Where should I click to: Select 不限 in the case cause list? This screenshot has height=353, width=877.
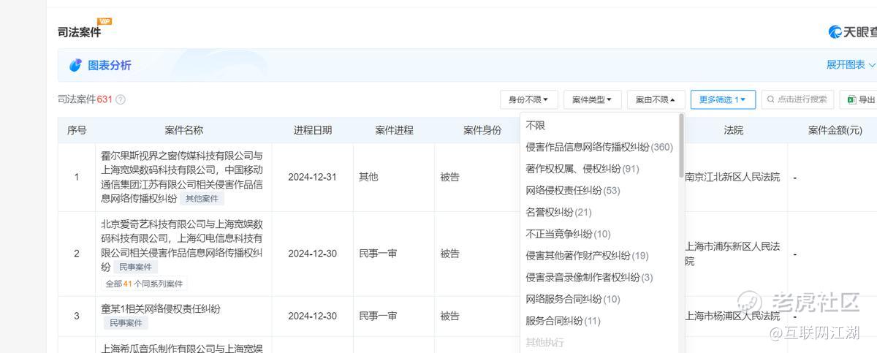pyautogui.click(x=536, y=126)
